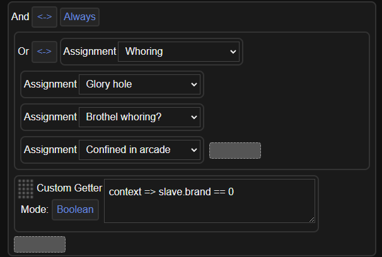Click the swap arrows button beside Or
The width and height of the screenshot is (382, 257).
[x=44, y=52]
